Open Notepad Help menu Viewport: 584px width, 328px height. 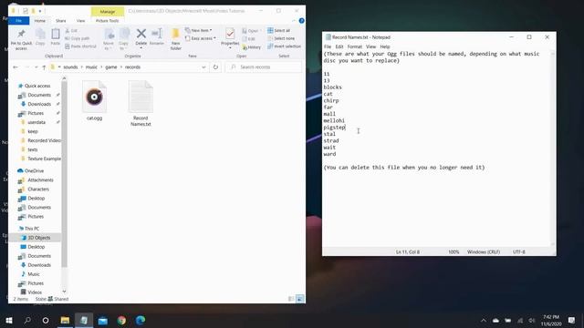[x=385, y=46]
